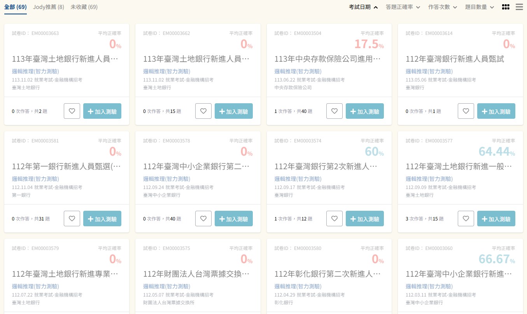Open 邏輯推理(智力測驗) link in card EM00003663
This screenshot has height=314, width=527.
click(x=35, y=71)
